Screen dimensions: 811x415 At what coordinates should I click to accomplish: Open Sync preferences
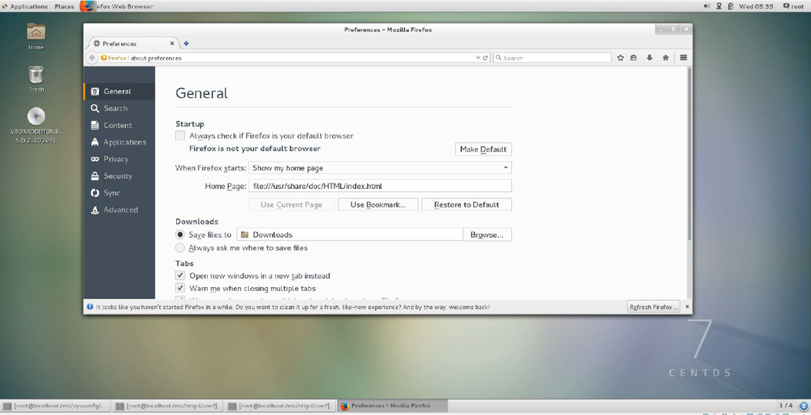click(x=119, y=193)
